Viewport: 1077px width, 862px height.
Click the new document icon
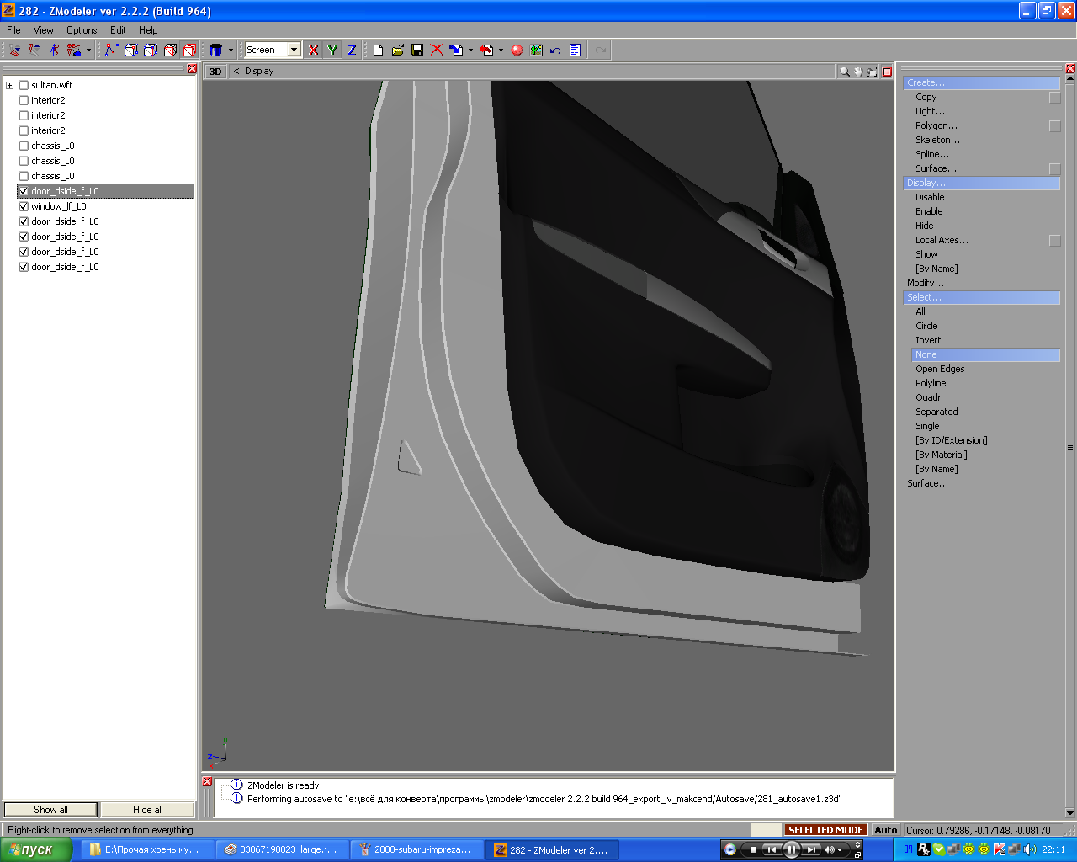pyautogui.click(x=378, y=51)
